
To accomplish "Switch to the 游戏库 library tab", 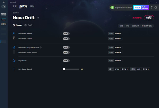I will click(x=23, y=6).
